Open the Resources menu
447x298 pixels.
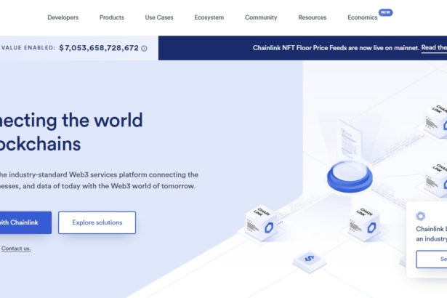pos(312,17)
